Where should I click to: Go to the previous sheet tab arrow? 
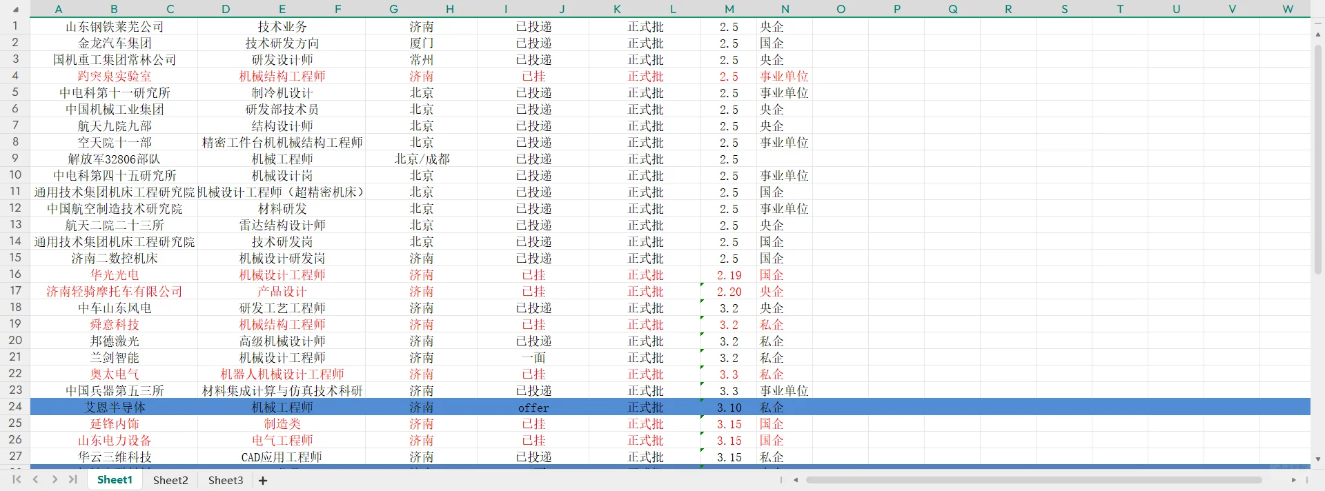tap(36, 479)
